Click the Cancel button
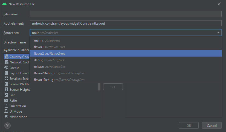The width and height of the screenshot is (226, 132). [x=211, y=125]
